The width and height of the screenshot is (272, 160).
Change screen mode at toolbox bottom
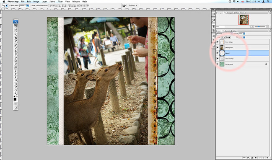pyautogui.click(x=16, y=108)
